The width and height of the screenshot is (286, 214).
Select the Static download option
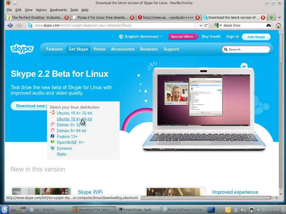61,154
